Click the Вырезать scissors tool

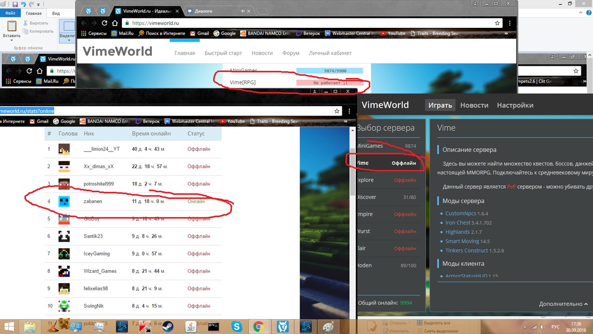(35, 23)
